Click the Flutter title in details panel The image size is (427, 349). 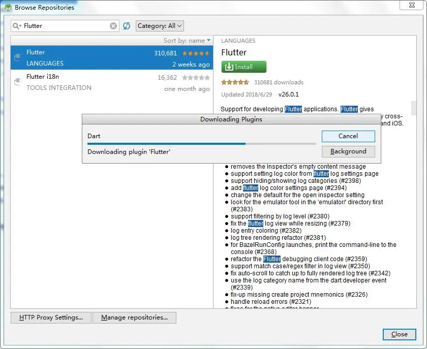click(x=234, y=52)
